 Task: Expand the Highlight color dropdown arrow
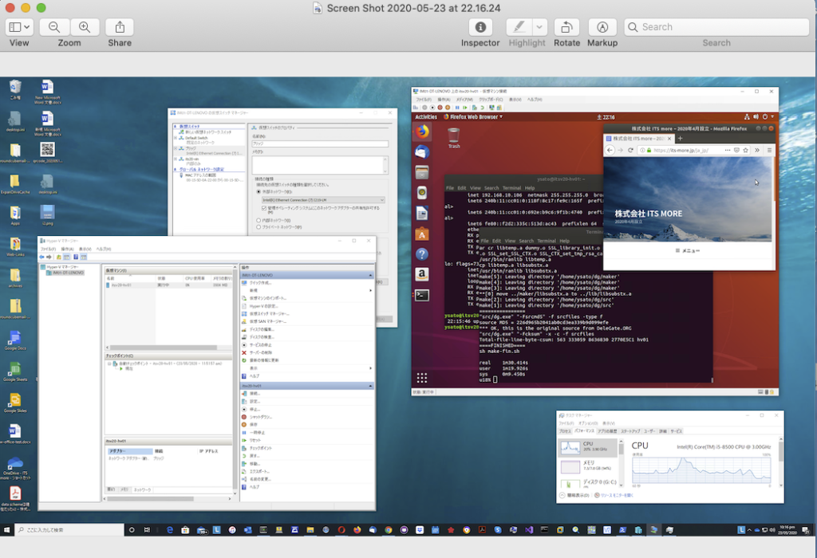pyautogui.click(x=540, y=27)
